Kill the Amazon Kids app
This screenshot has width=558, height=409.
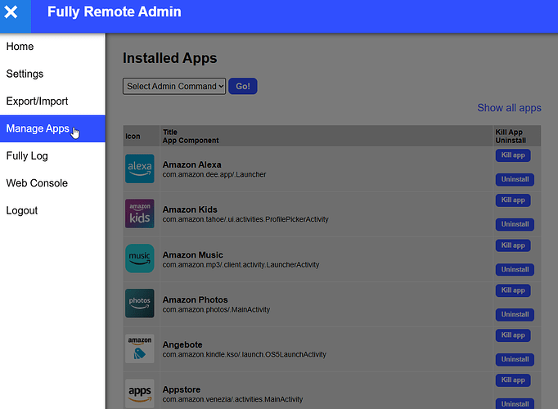click(513, 200)
